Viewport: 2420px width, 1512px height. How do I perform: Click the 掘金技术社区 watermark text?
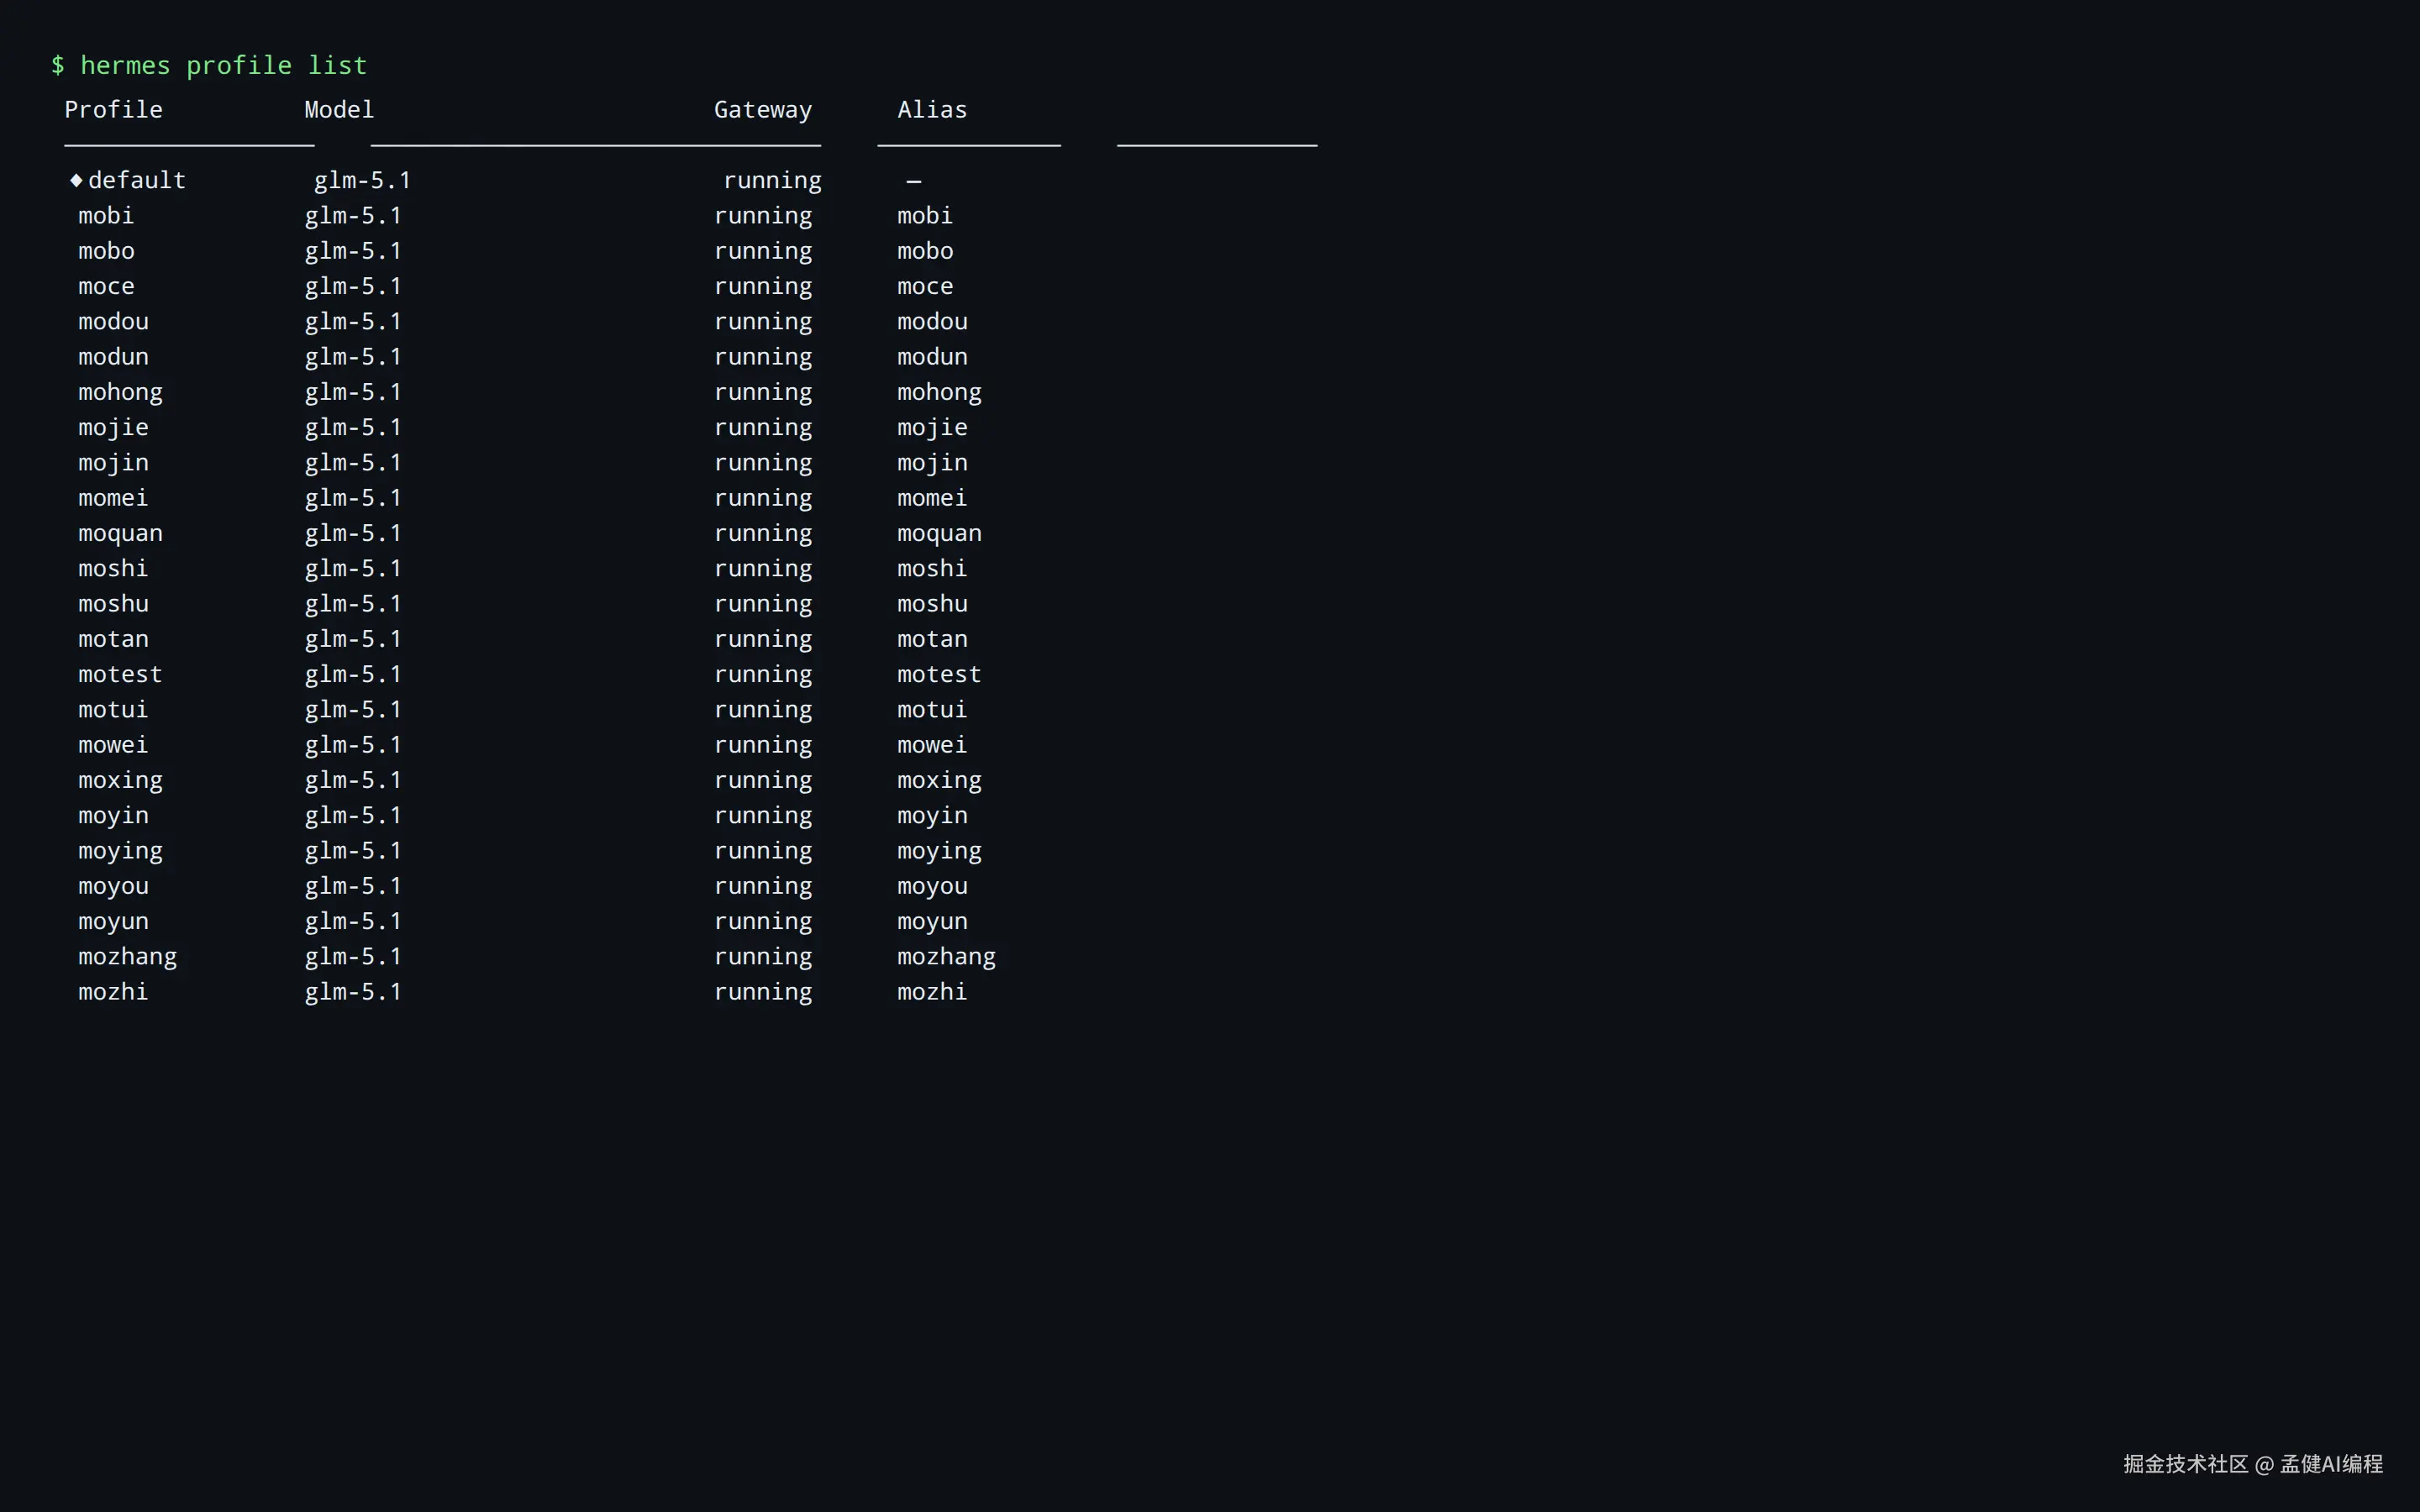tap(2187, 1464)
